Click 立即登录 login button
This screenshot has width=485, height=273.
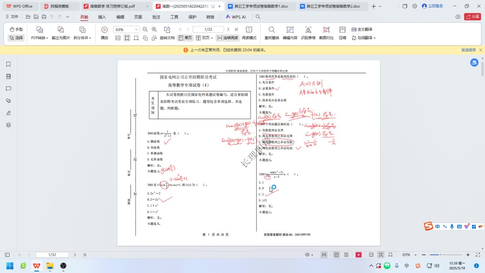432,6
